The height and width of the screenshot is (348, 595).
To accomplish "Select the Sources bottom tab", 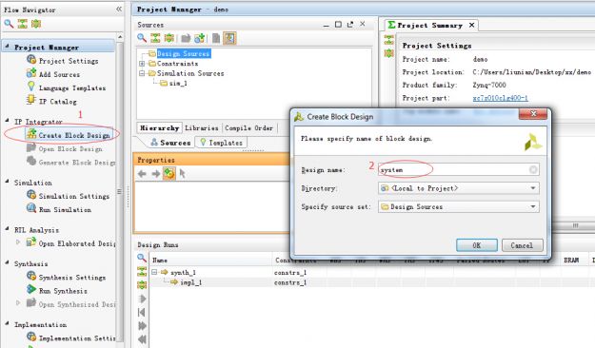I will coord(170,143).
